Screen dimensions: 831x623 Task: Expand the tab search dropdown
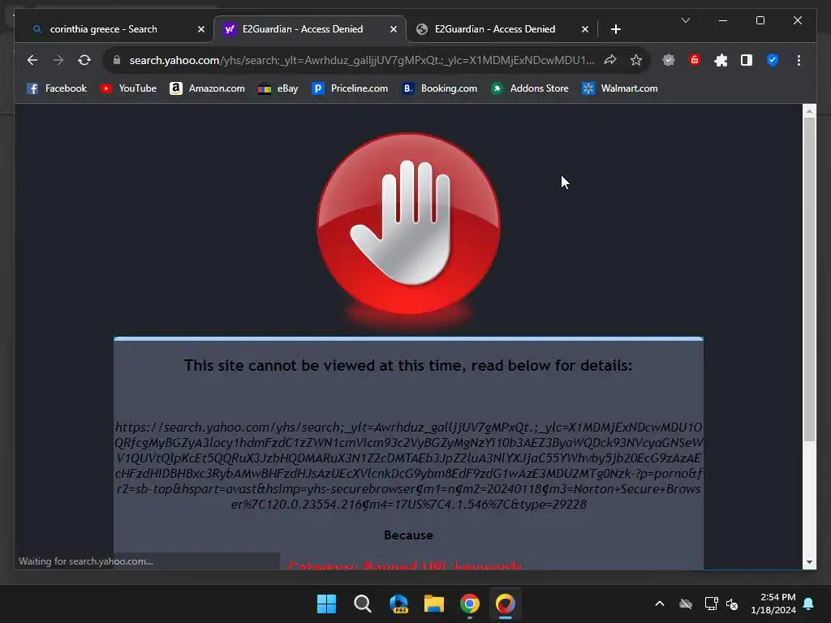click(685, 20)
